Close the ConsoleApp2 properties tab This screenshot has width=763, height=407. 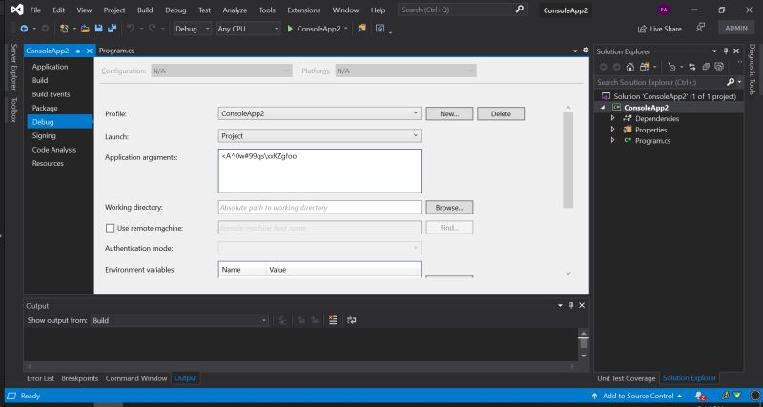[89, 51]
